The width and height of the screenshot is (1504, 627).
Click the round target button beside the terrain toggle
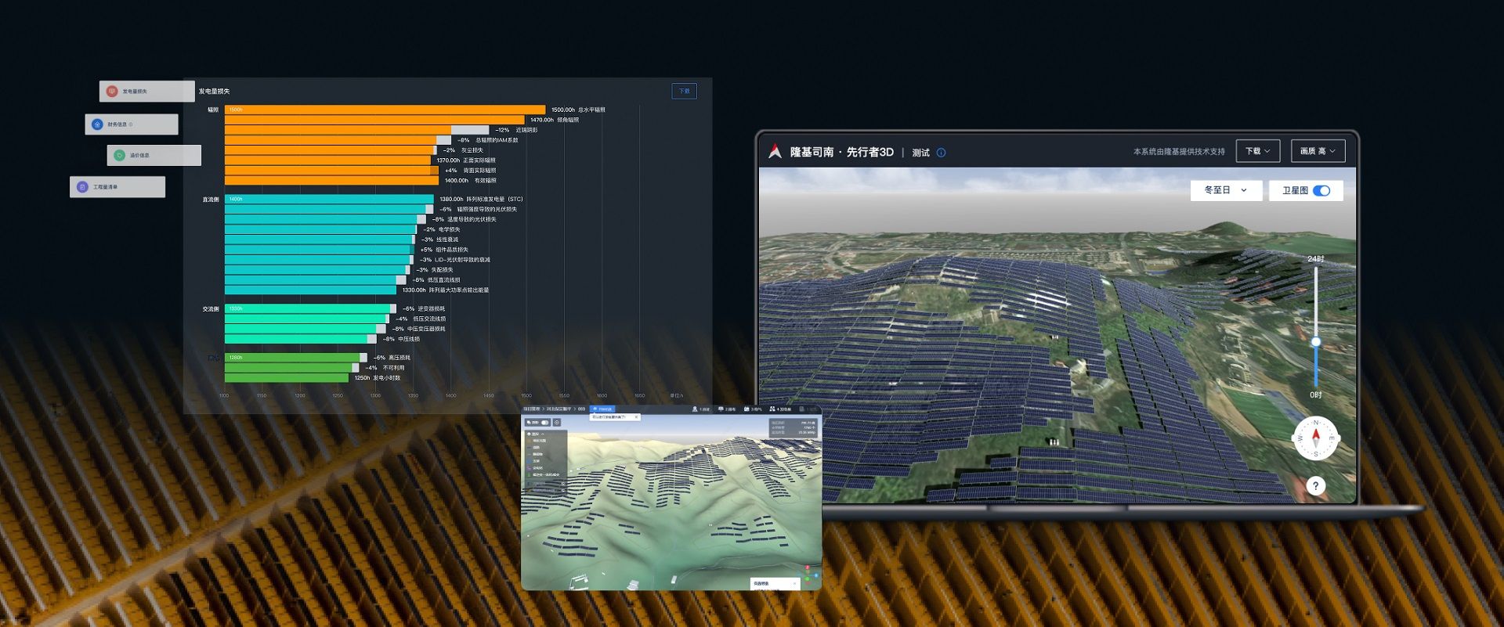pos(557,423)
